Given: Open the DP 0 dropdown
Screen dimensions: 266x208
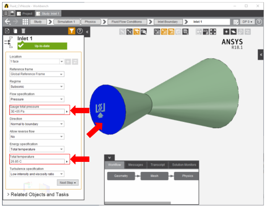Looking at the screenshot, I should [x=247, y=22].
